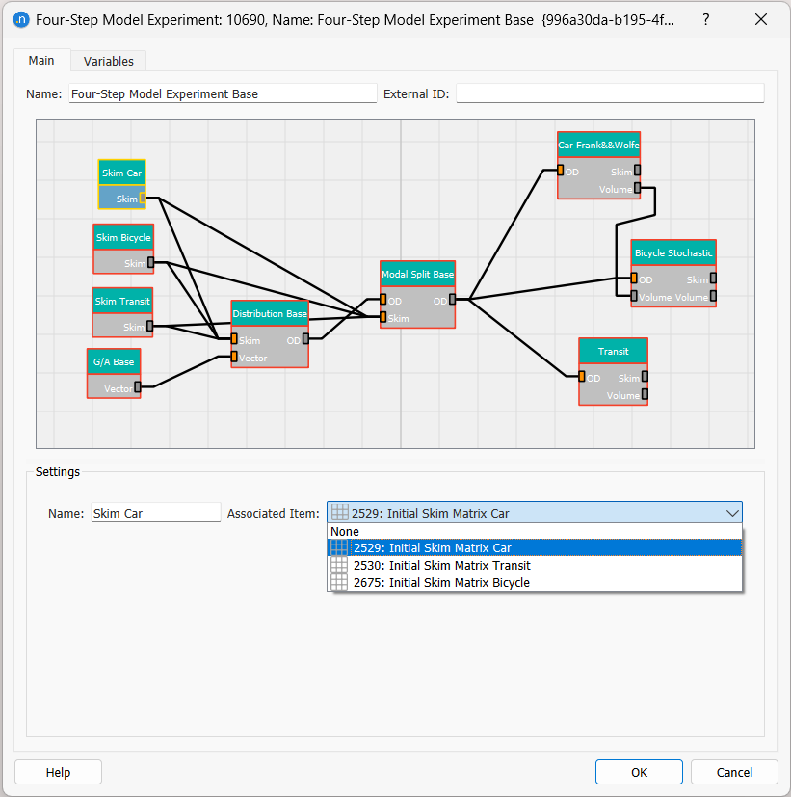This screenshot has width=791, height=797.
Task: Confirm changes with the OK button
Action: 639,771
